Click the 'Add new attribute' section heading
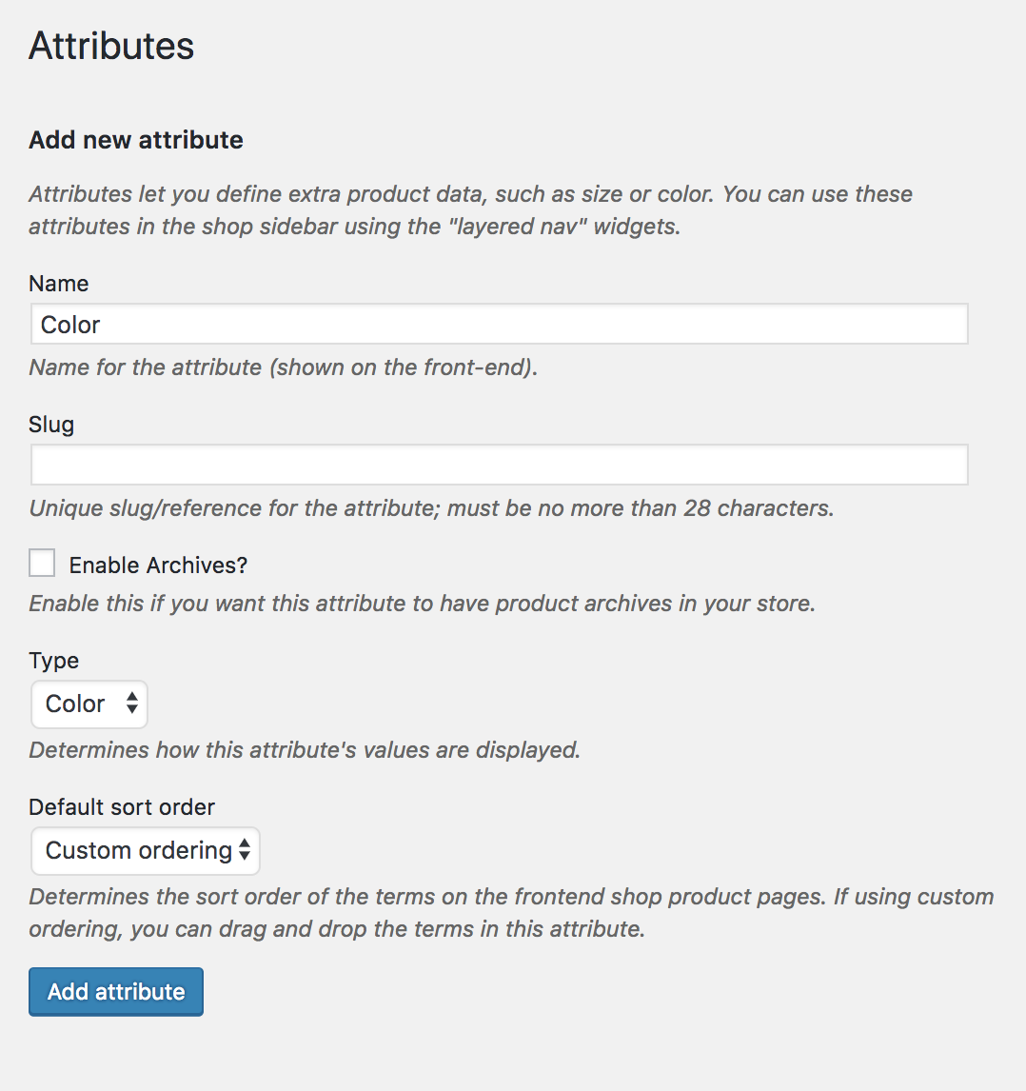The image size is (1026, 1091). (136, 140)
